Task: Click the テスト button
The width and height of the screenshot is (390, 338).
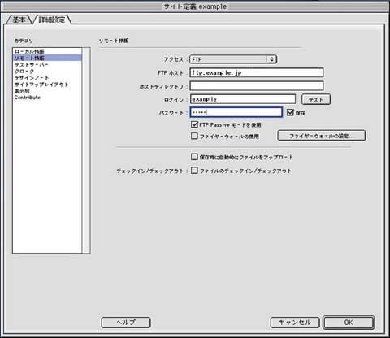Action: point(316,99)
